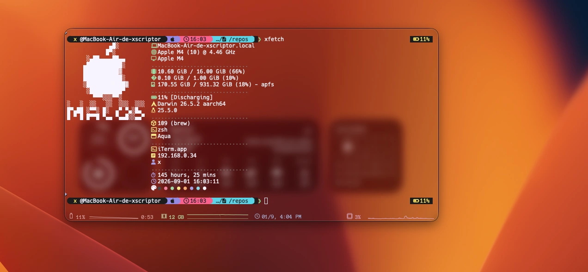The image size is (588, 272).
Task: Click the 11% battery badge on the xfetch line
Action: (x=421, y=39)
